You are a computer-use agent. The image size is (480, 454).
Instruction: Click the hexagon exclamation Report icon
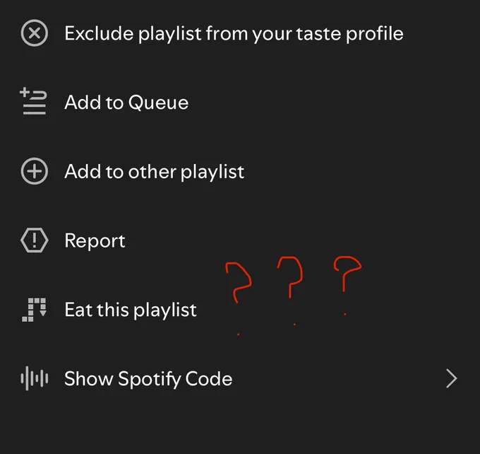pos(35,240)
